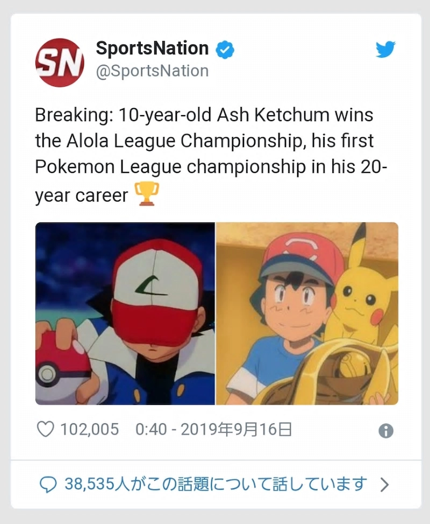Open the 38,535人がこの話題について話しています link
This screenshot has width=430, height=524.
216,484
